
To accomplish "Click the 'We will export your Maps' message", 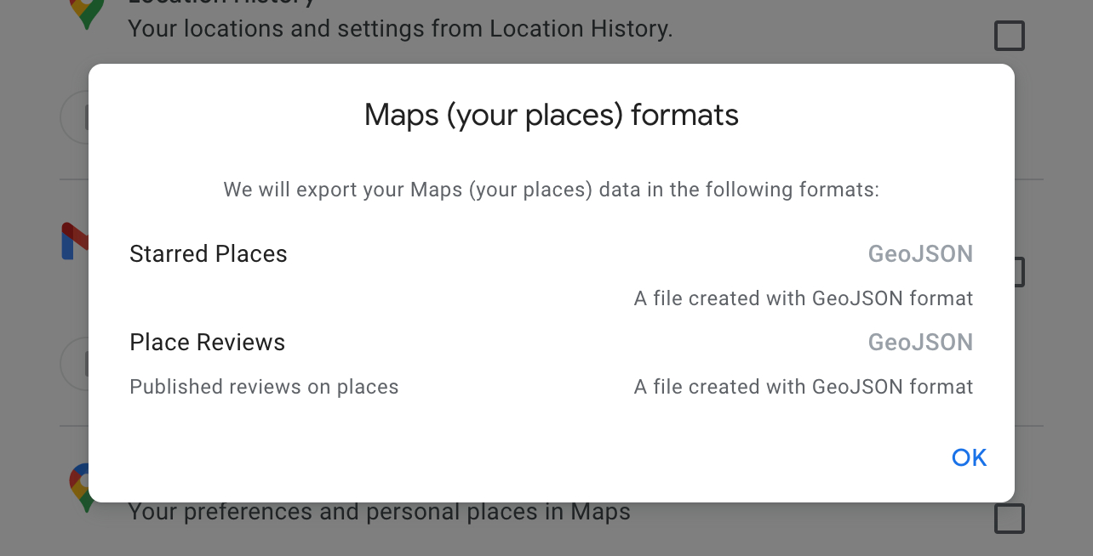I will pos(552,189).
